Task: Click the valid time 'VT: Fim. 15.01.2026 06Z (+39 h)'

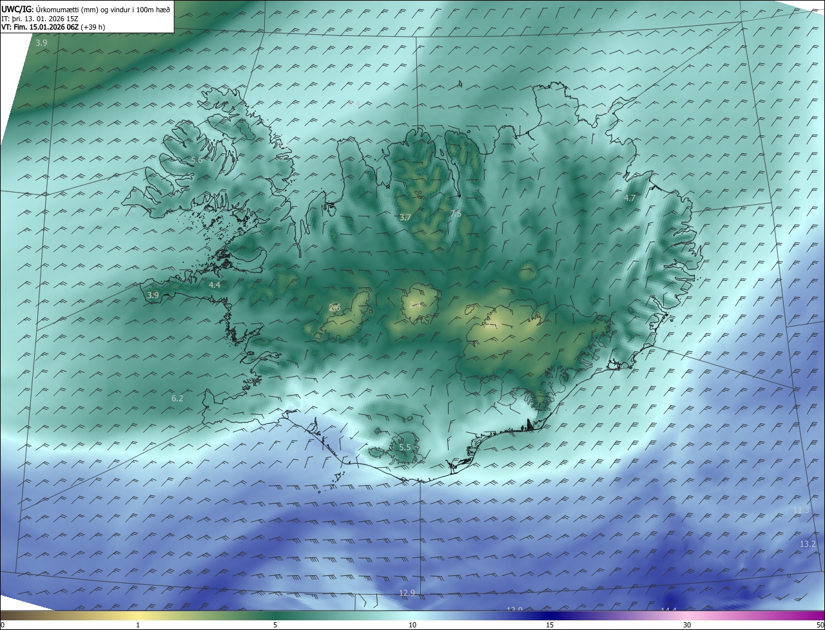Action: click(x=53, y=27)
